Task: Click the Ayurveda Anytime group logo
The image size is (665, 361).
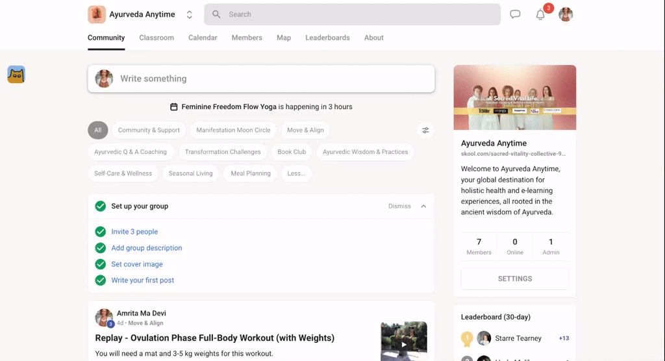Action: coord(97,14)
